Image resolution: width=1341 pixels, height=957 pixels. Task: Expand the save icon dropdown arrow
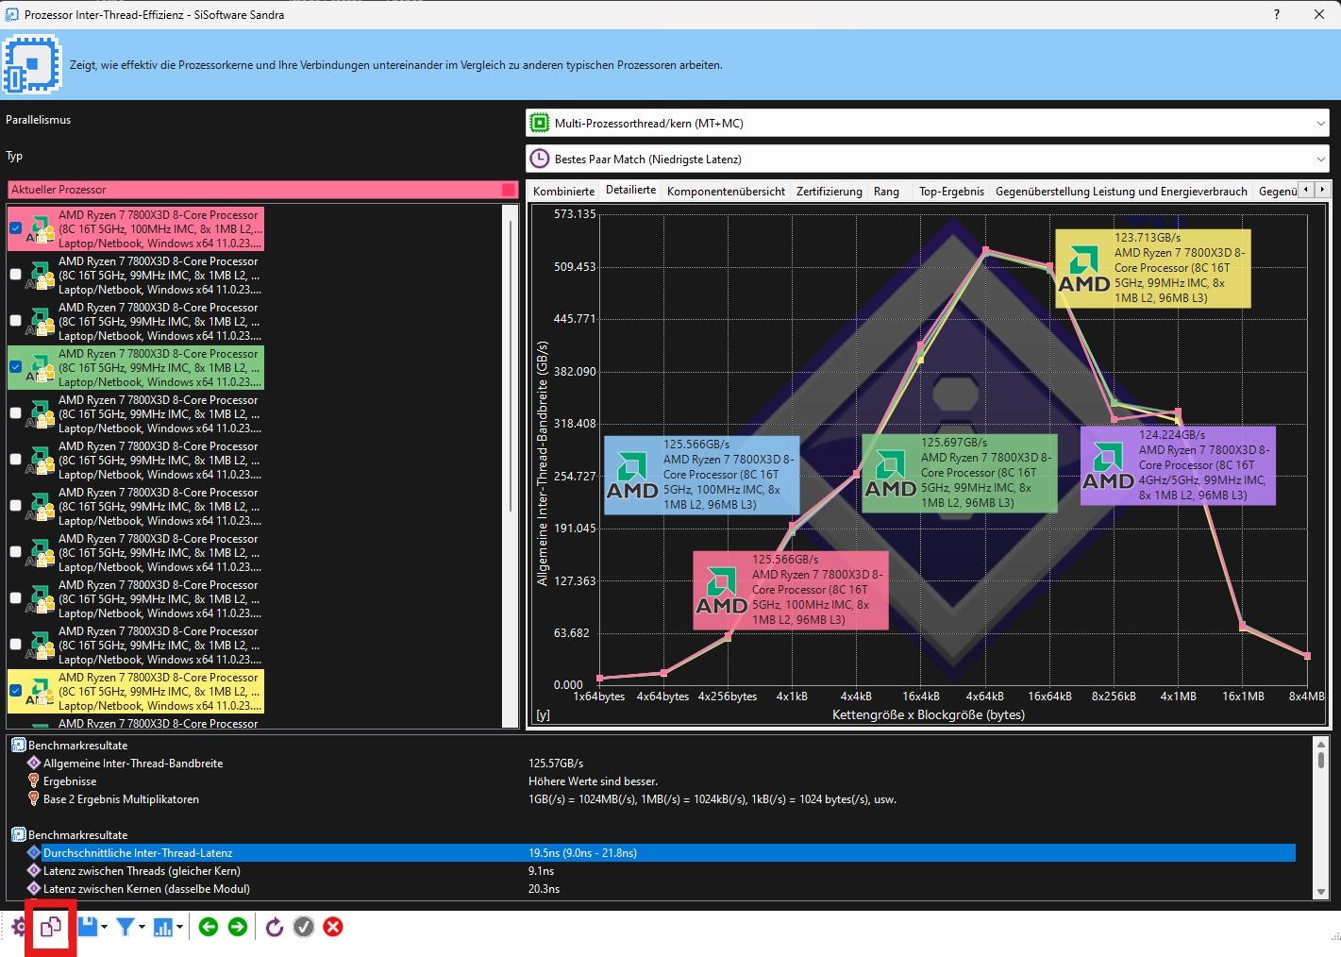[x=104, y=927]
